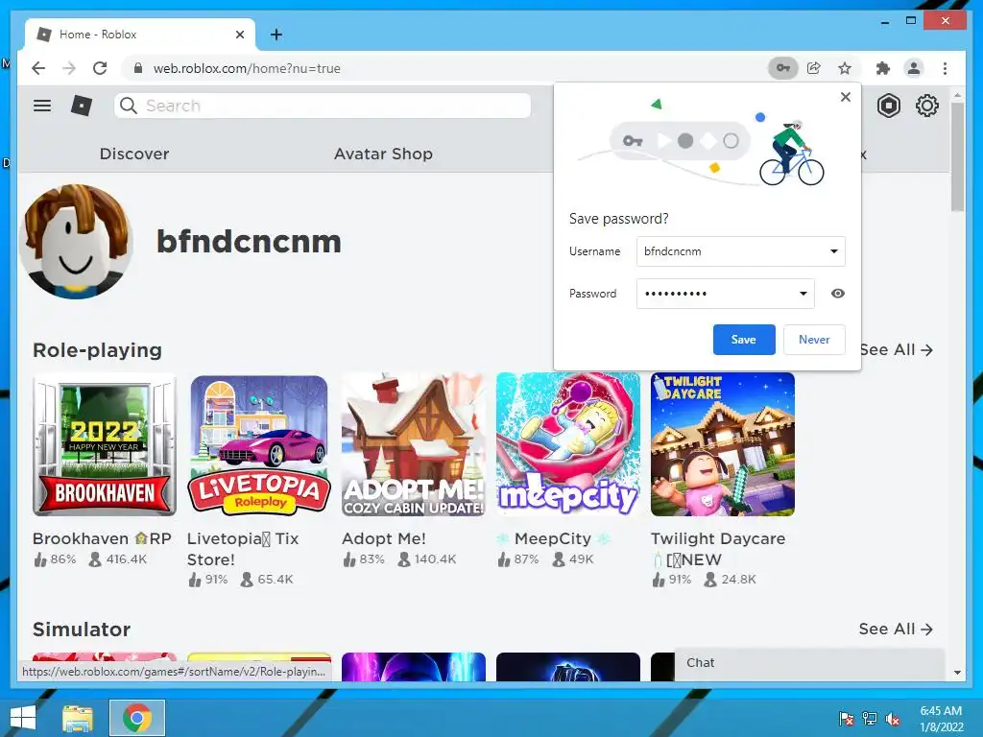Click the MeepCity title text
This screenshot has height=737, width=983.
coord(553,538)
